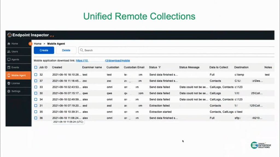Click the blue Create button
The image size is (280, 157).
coord(44,50)
